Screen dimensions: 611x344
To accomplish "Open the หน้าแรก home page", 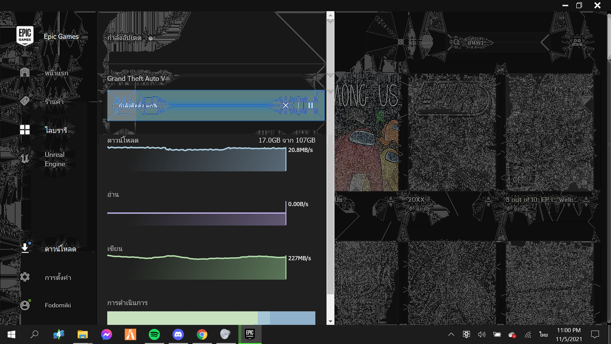I will tap(56, 73).
